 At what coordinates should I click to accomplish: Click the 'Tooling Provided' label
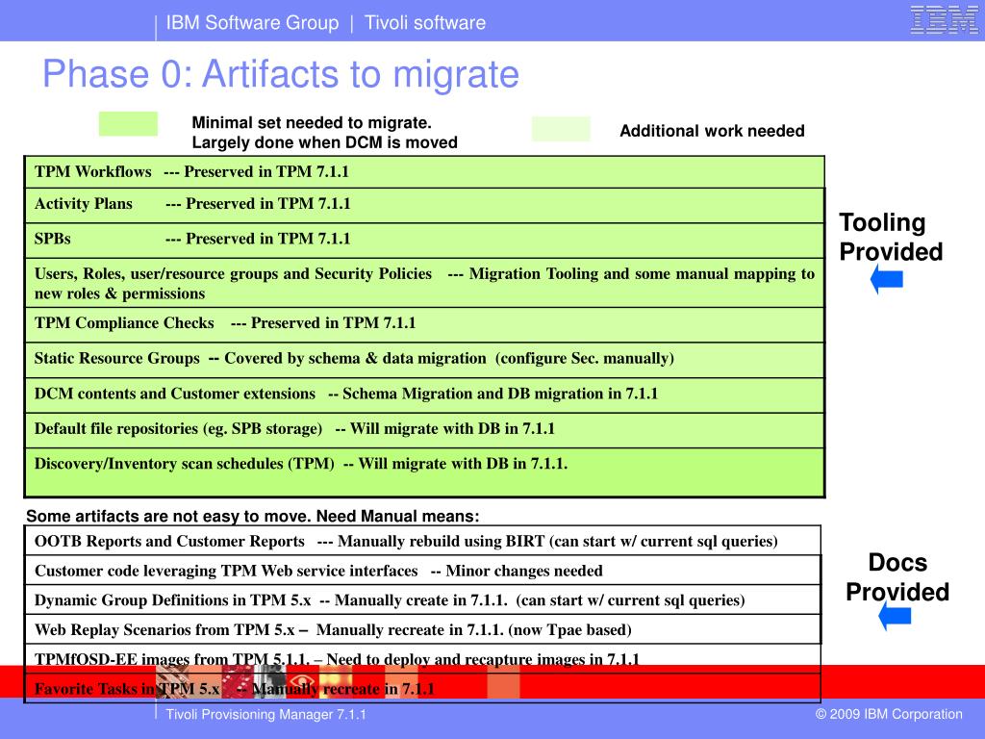click(892, 237)
